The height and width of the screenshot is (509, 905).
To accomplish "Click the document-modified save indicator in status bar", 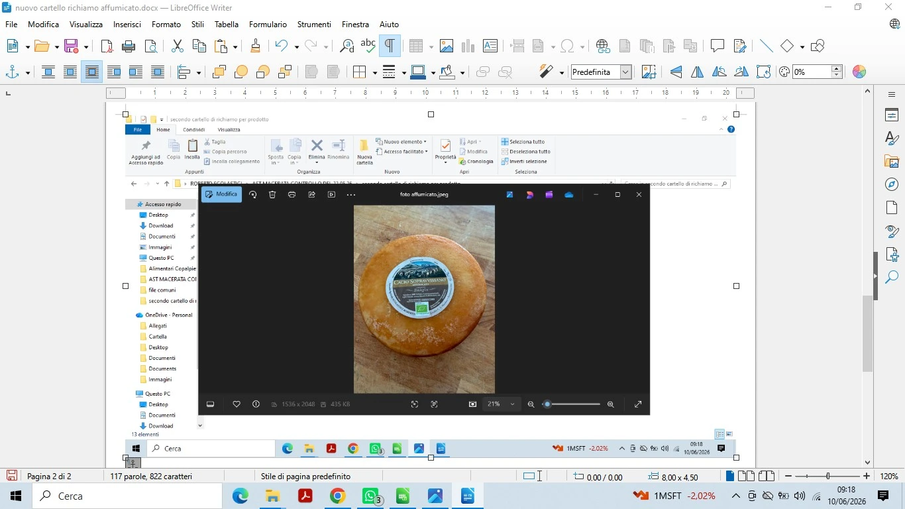I will (12, 476).
